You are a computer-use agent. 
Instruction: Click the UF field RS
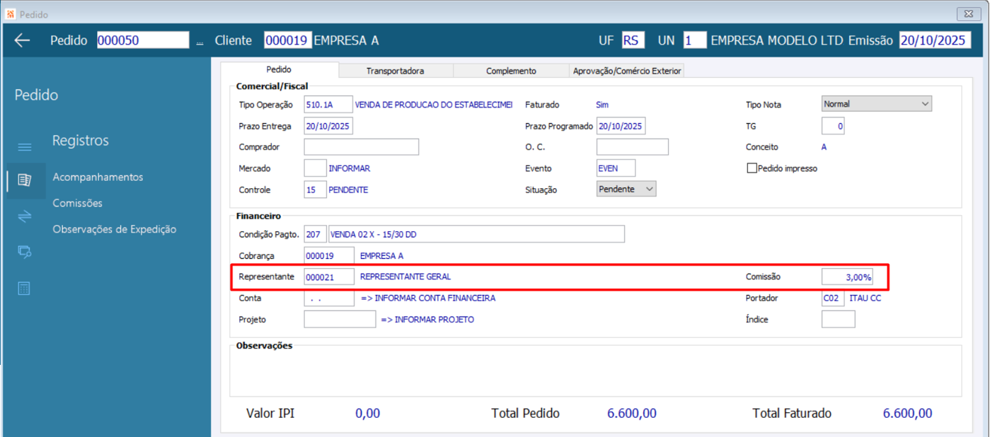point(633,40)
